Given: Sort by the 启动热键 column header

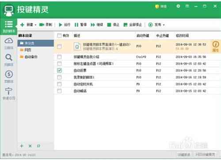Looking at the screenshot, I should click(x=143, y=36).
